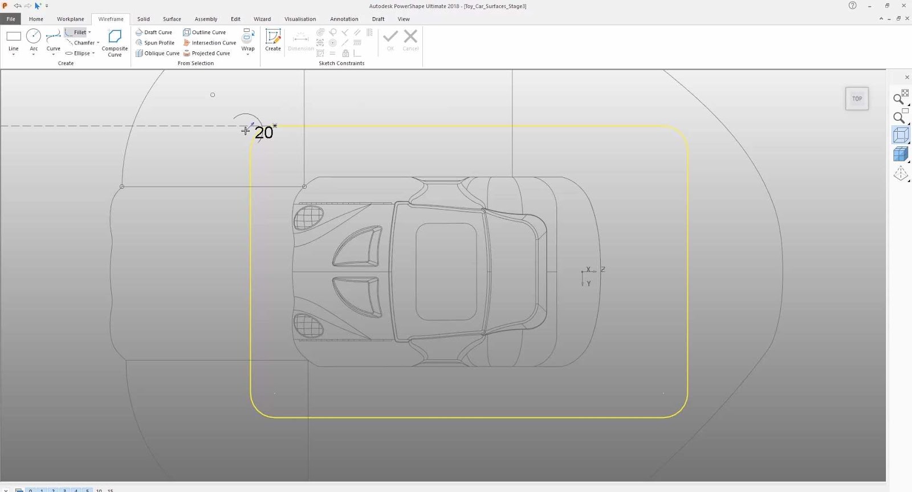This screenshot has width=912, height=492.
Task: Open the levels manager icon
Action: [19, 490]
